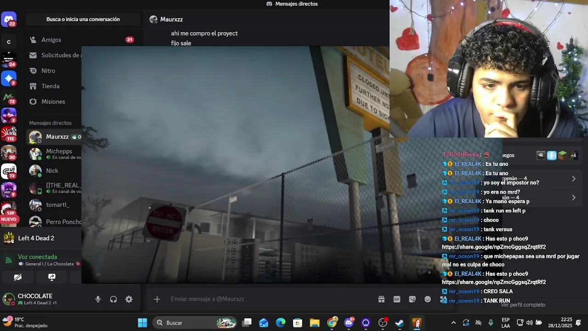Open the 19°C weather widget
The width and height of the screenshot is (588, 331).
(x=25, y=323)
